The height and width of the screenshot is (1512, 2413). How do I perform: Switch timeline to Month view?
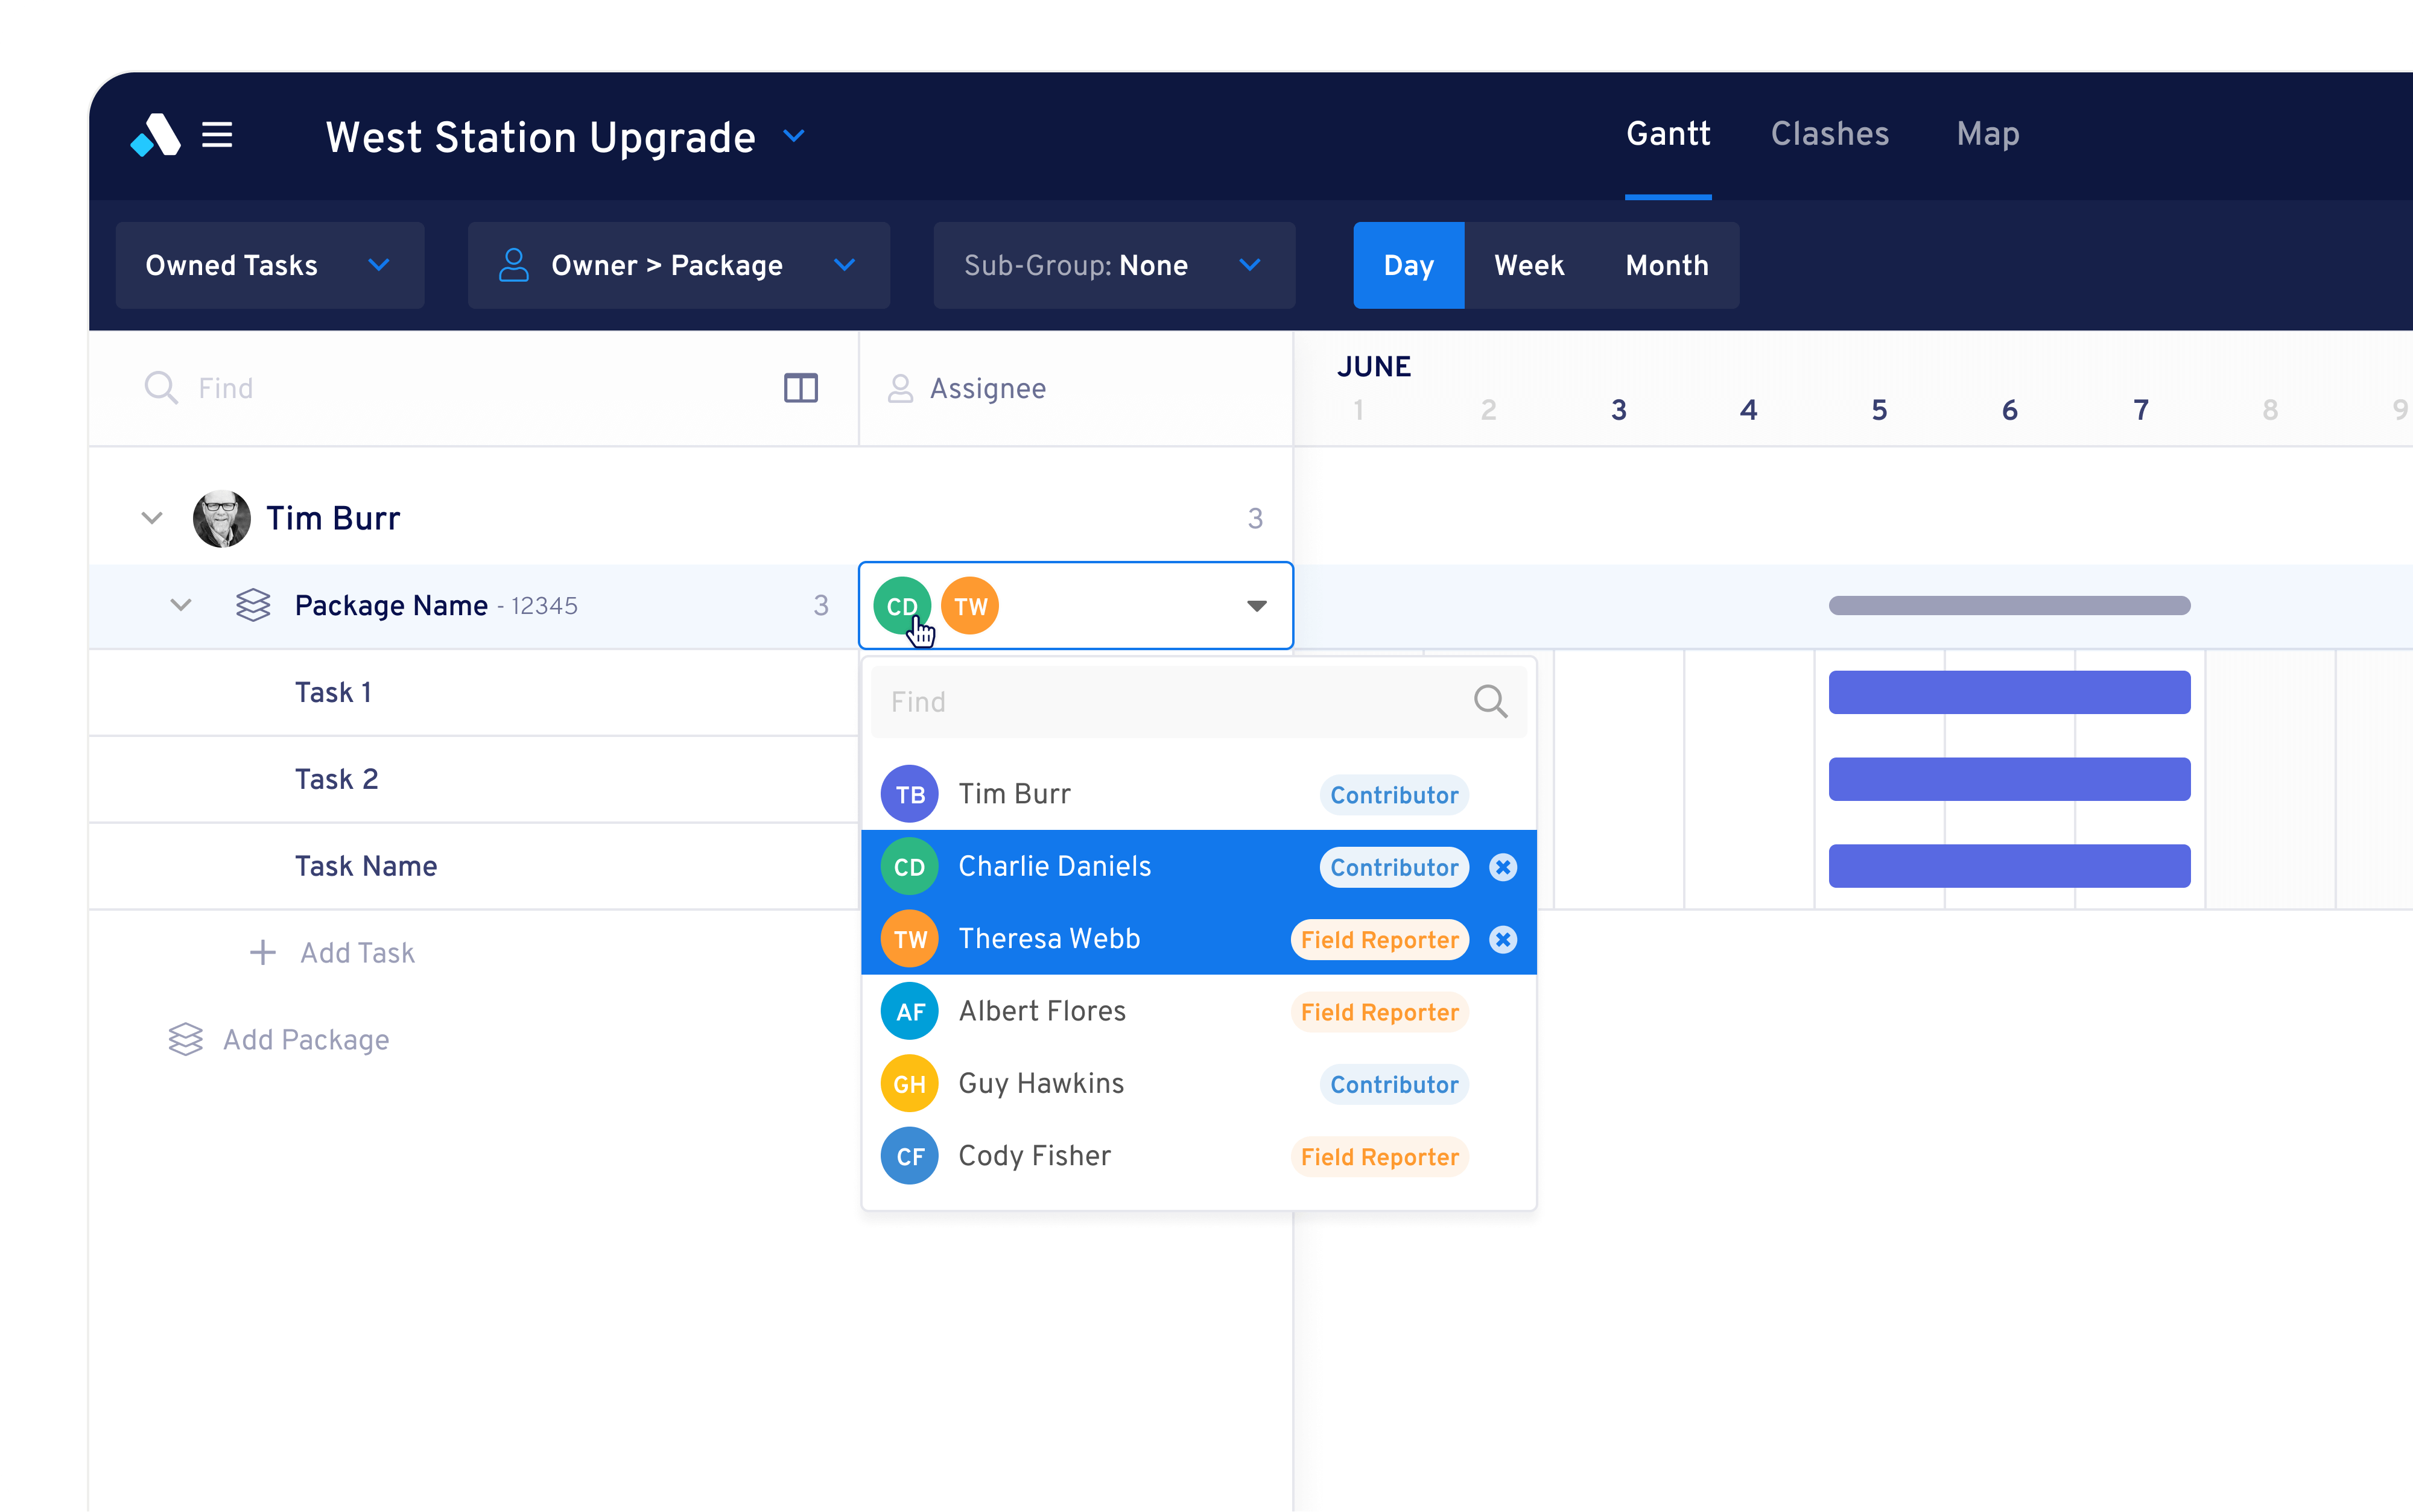click(x=1666, y=265)
